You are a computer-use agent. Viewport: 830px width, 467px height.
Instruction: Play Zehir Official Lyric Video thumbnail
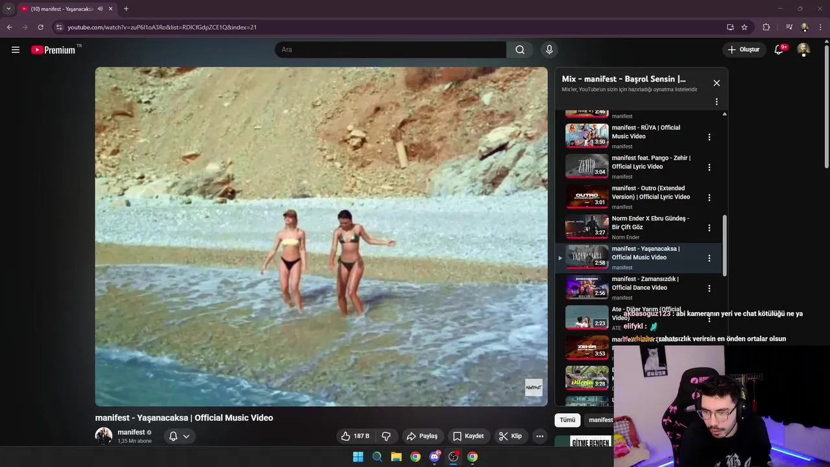[587, 166]
